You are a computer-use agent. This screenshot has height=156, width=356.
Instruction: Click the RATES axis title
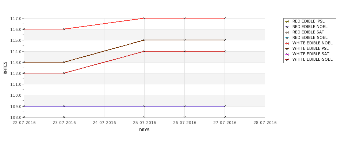(5, 68)
